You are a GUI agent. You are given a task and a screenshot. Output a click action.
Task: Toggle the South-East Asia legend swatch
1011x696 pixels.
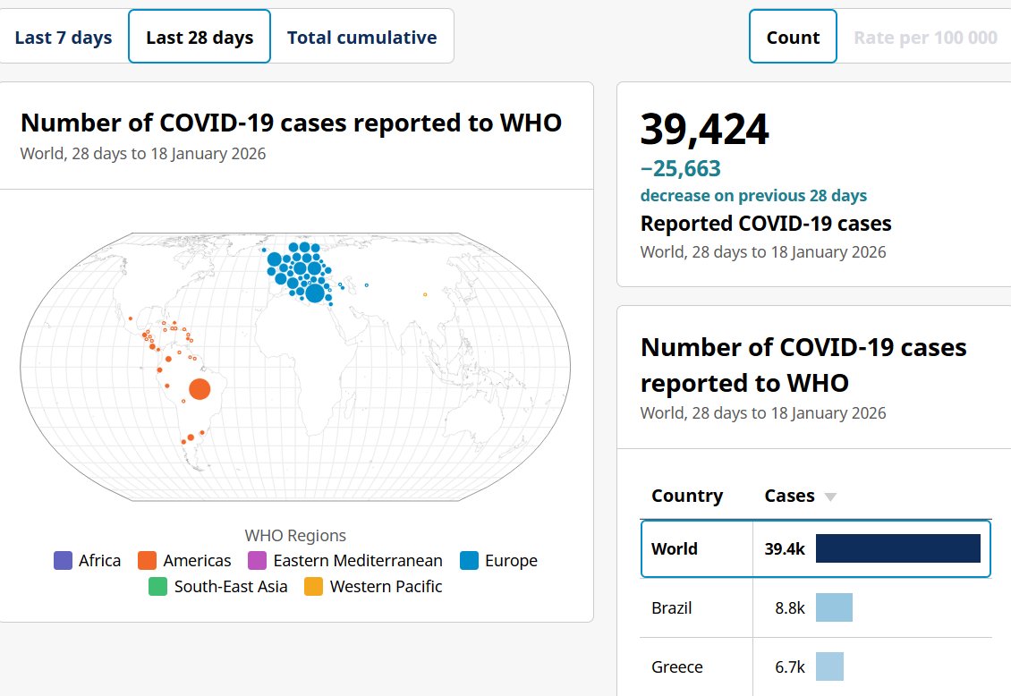click(x=158, y=587)
